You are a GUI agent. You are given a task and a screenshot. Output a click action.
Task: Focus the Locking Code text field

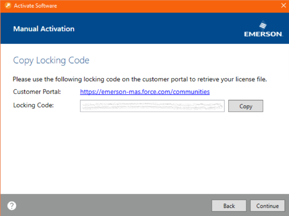point(152,106)
